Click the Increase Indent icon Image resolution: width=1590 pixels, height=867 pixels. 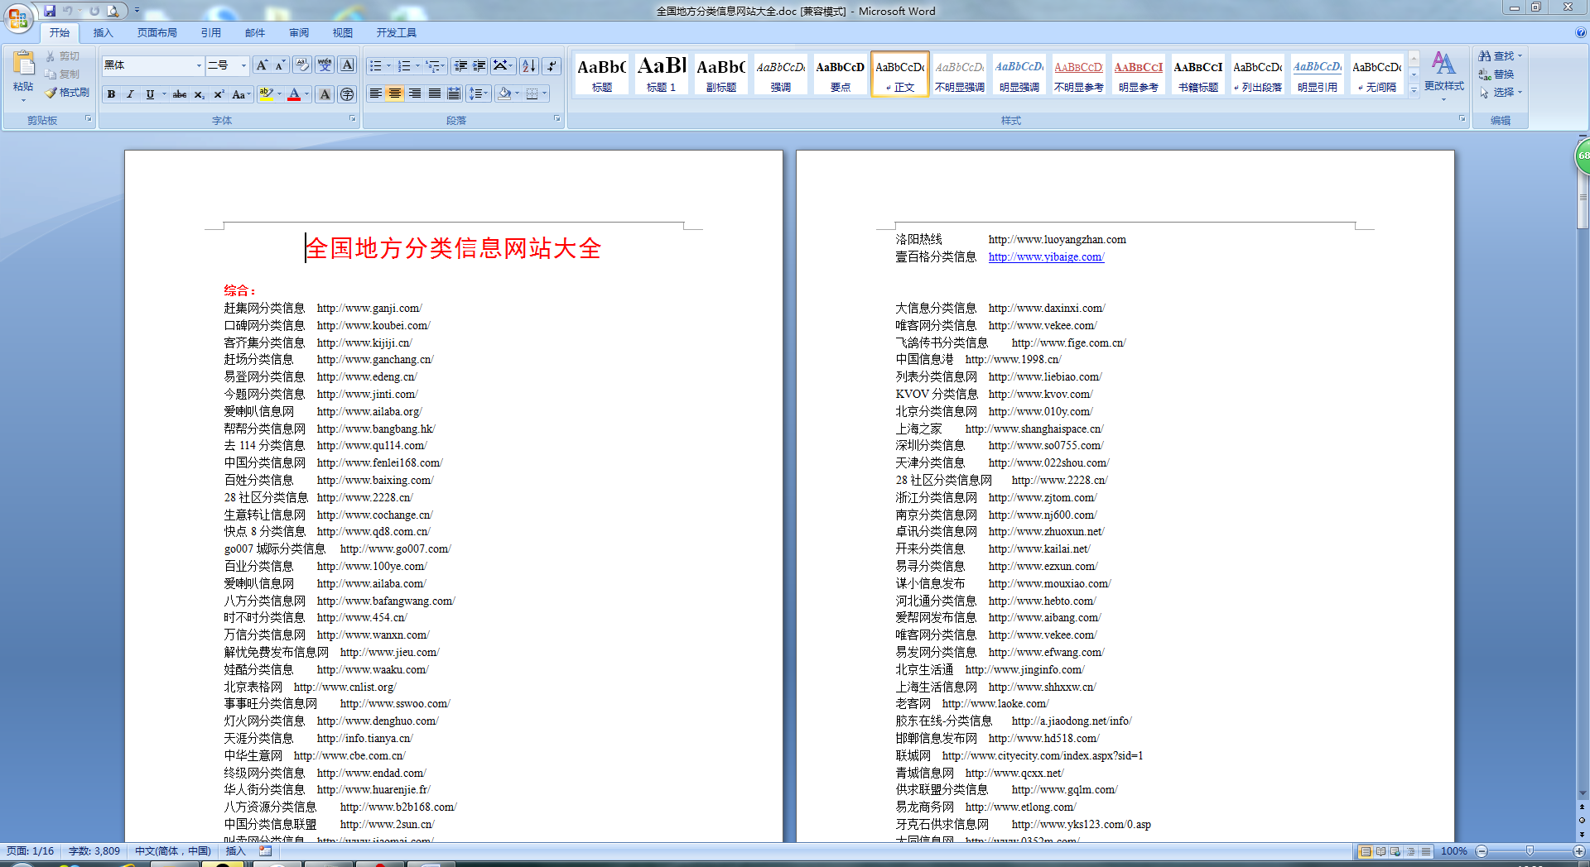(x=479, y=65)
